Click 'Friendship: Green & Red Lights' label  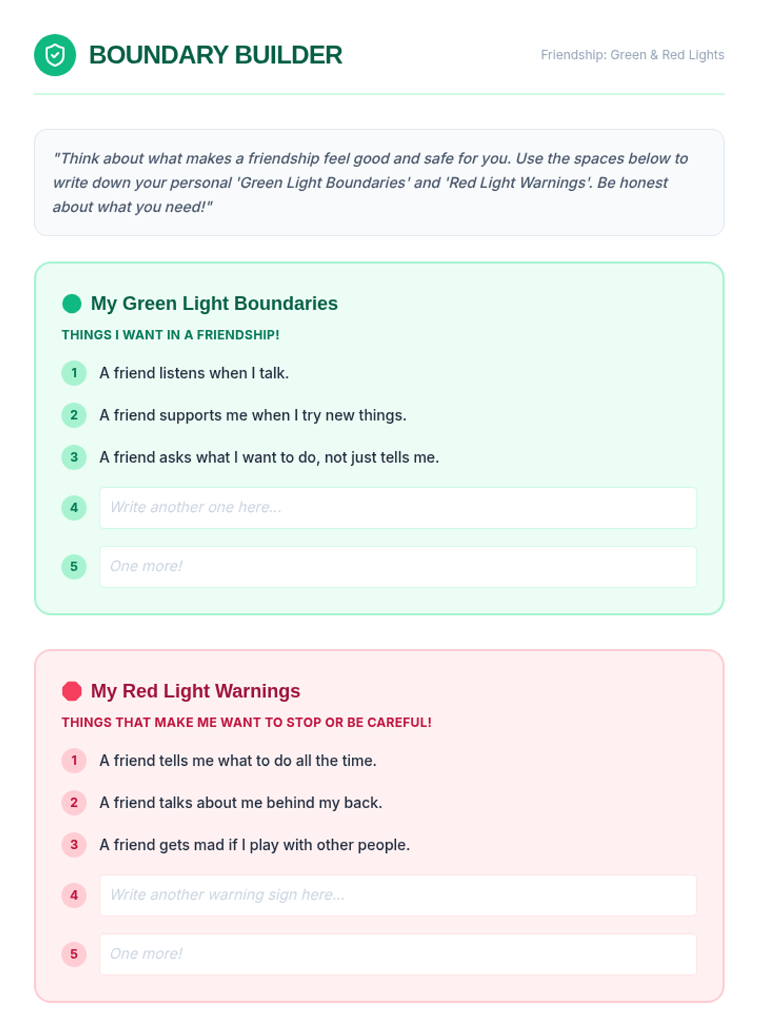pos(632,55)
